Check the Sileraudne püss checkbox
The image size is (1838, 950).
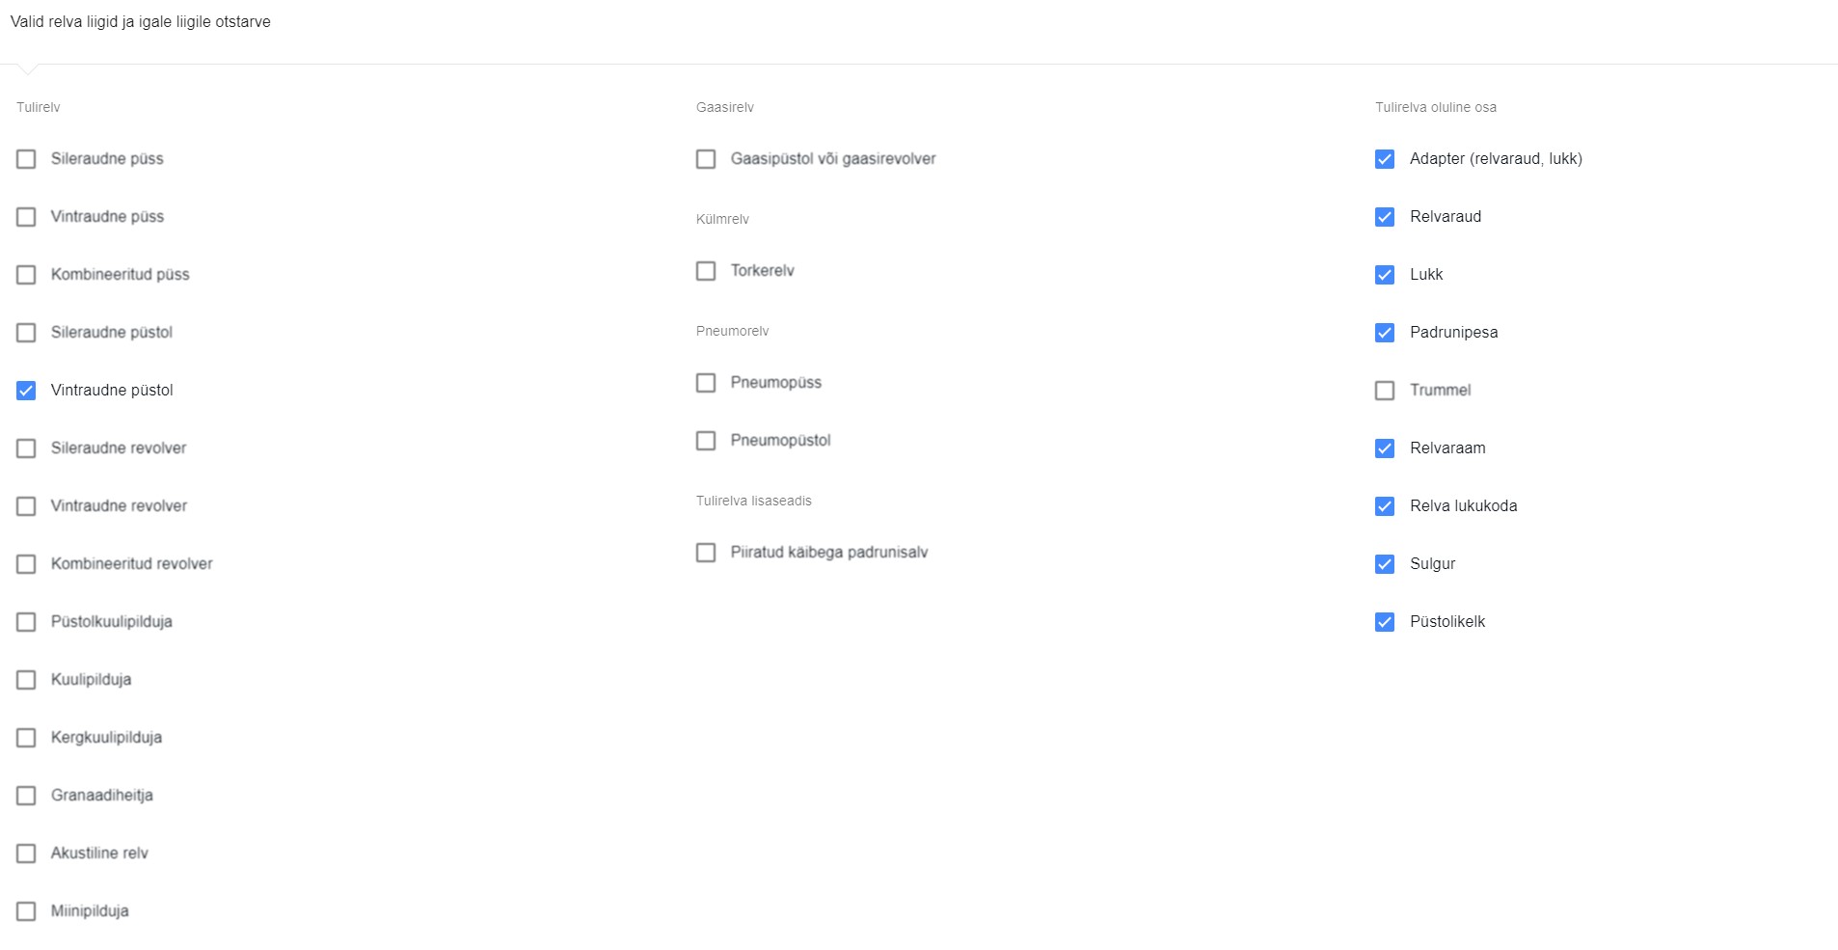tap(26, 159)
